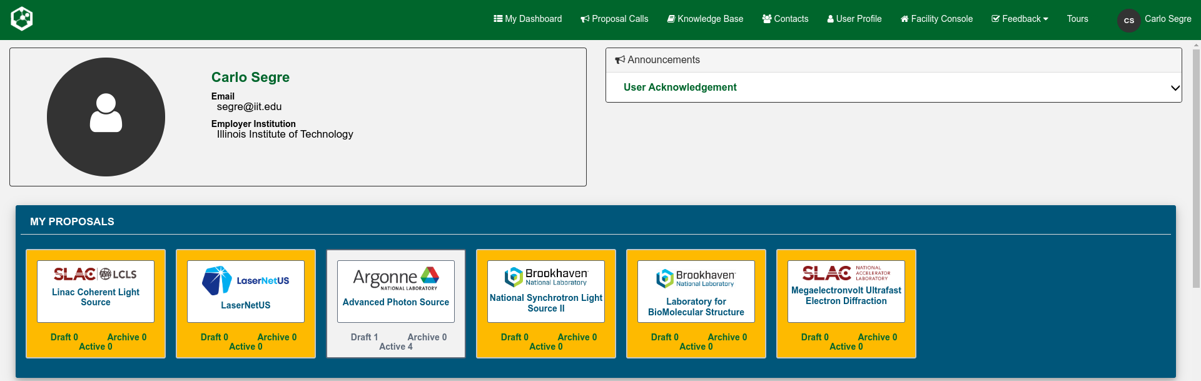Open Advanced Photon Source proposals link
The width and height of the screenshot is (1201, 381).
[395, 302]
